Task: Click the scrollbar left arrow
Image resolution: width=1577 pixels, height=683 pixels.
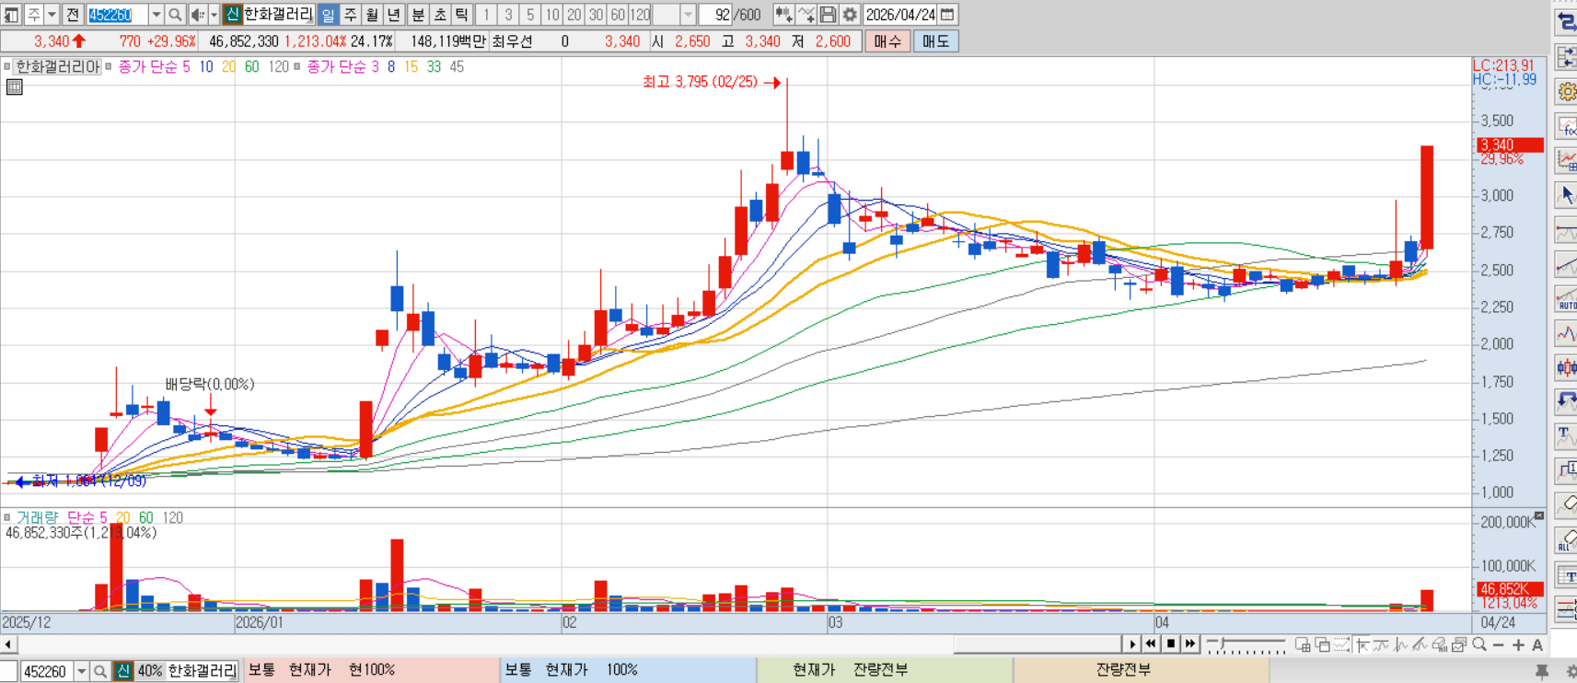Action: point(8,644)
